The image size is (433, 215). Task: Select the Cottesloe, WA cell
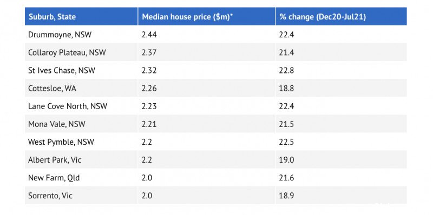[81, 88]
